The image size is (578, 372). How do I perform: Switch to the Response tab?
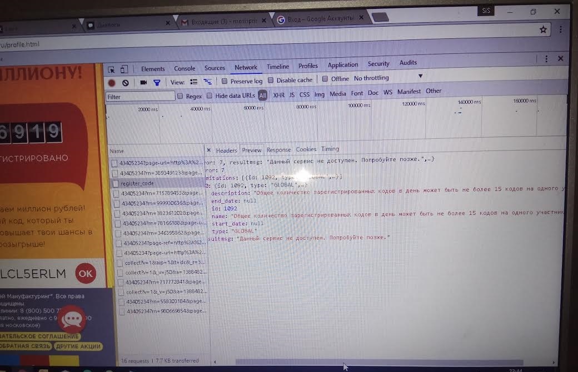click(x=278, y=150)
